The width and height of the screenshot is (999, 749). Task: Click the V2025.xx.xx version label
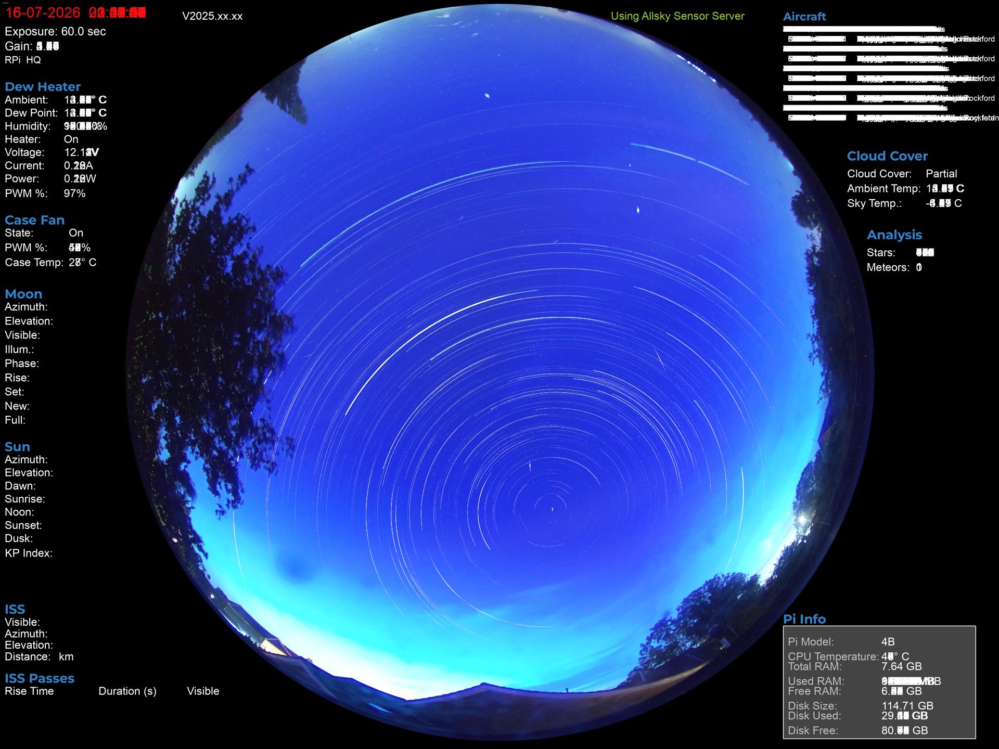(212, 16)
